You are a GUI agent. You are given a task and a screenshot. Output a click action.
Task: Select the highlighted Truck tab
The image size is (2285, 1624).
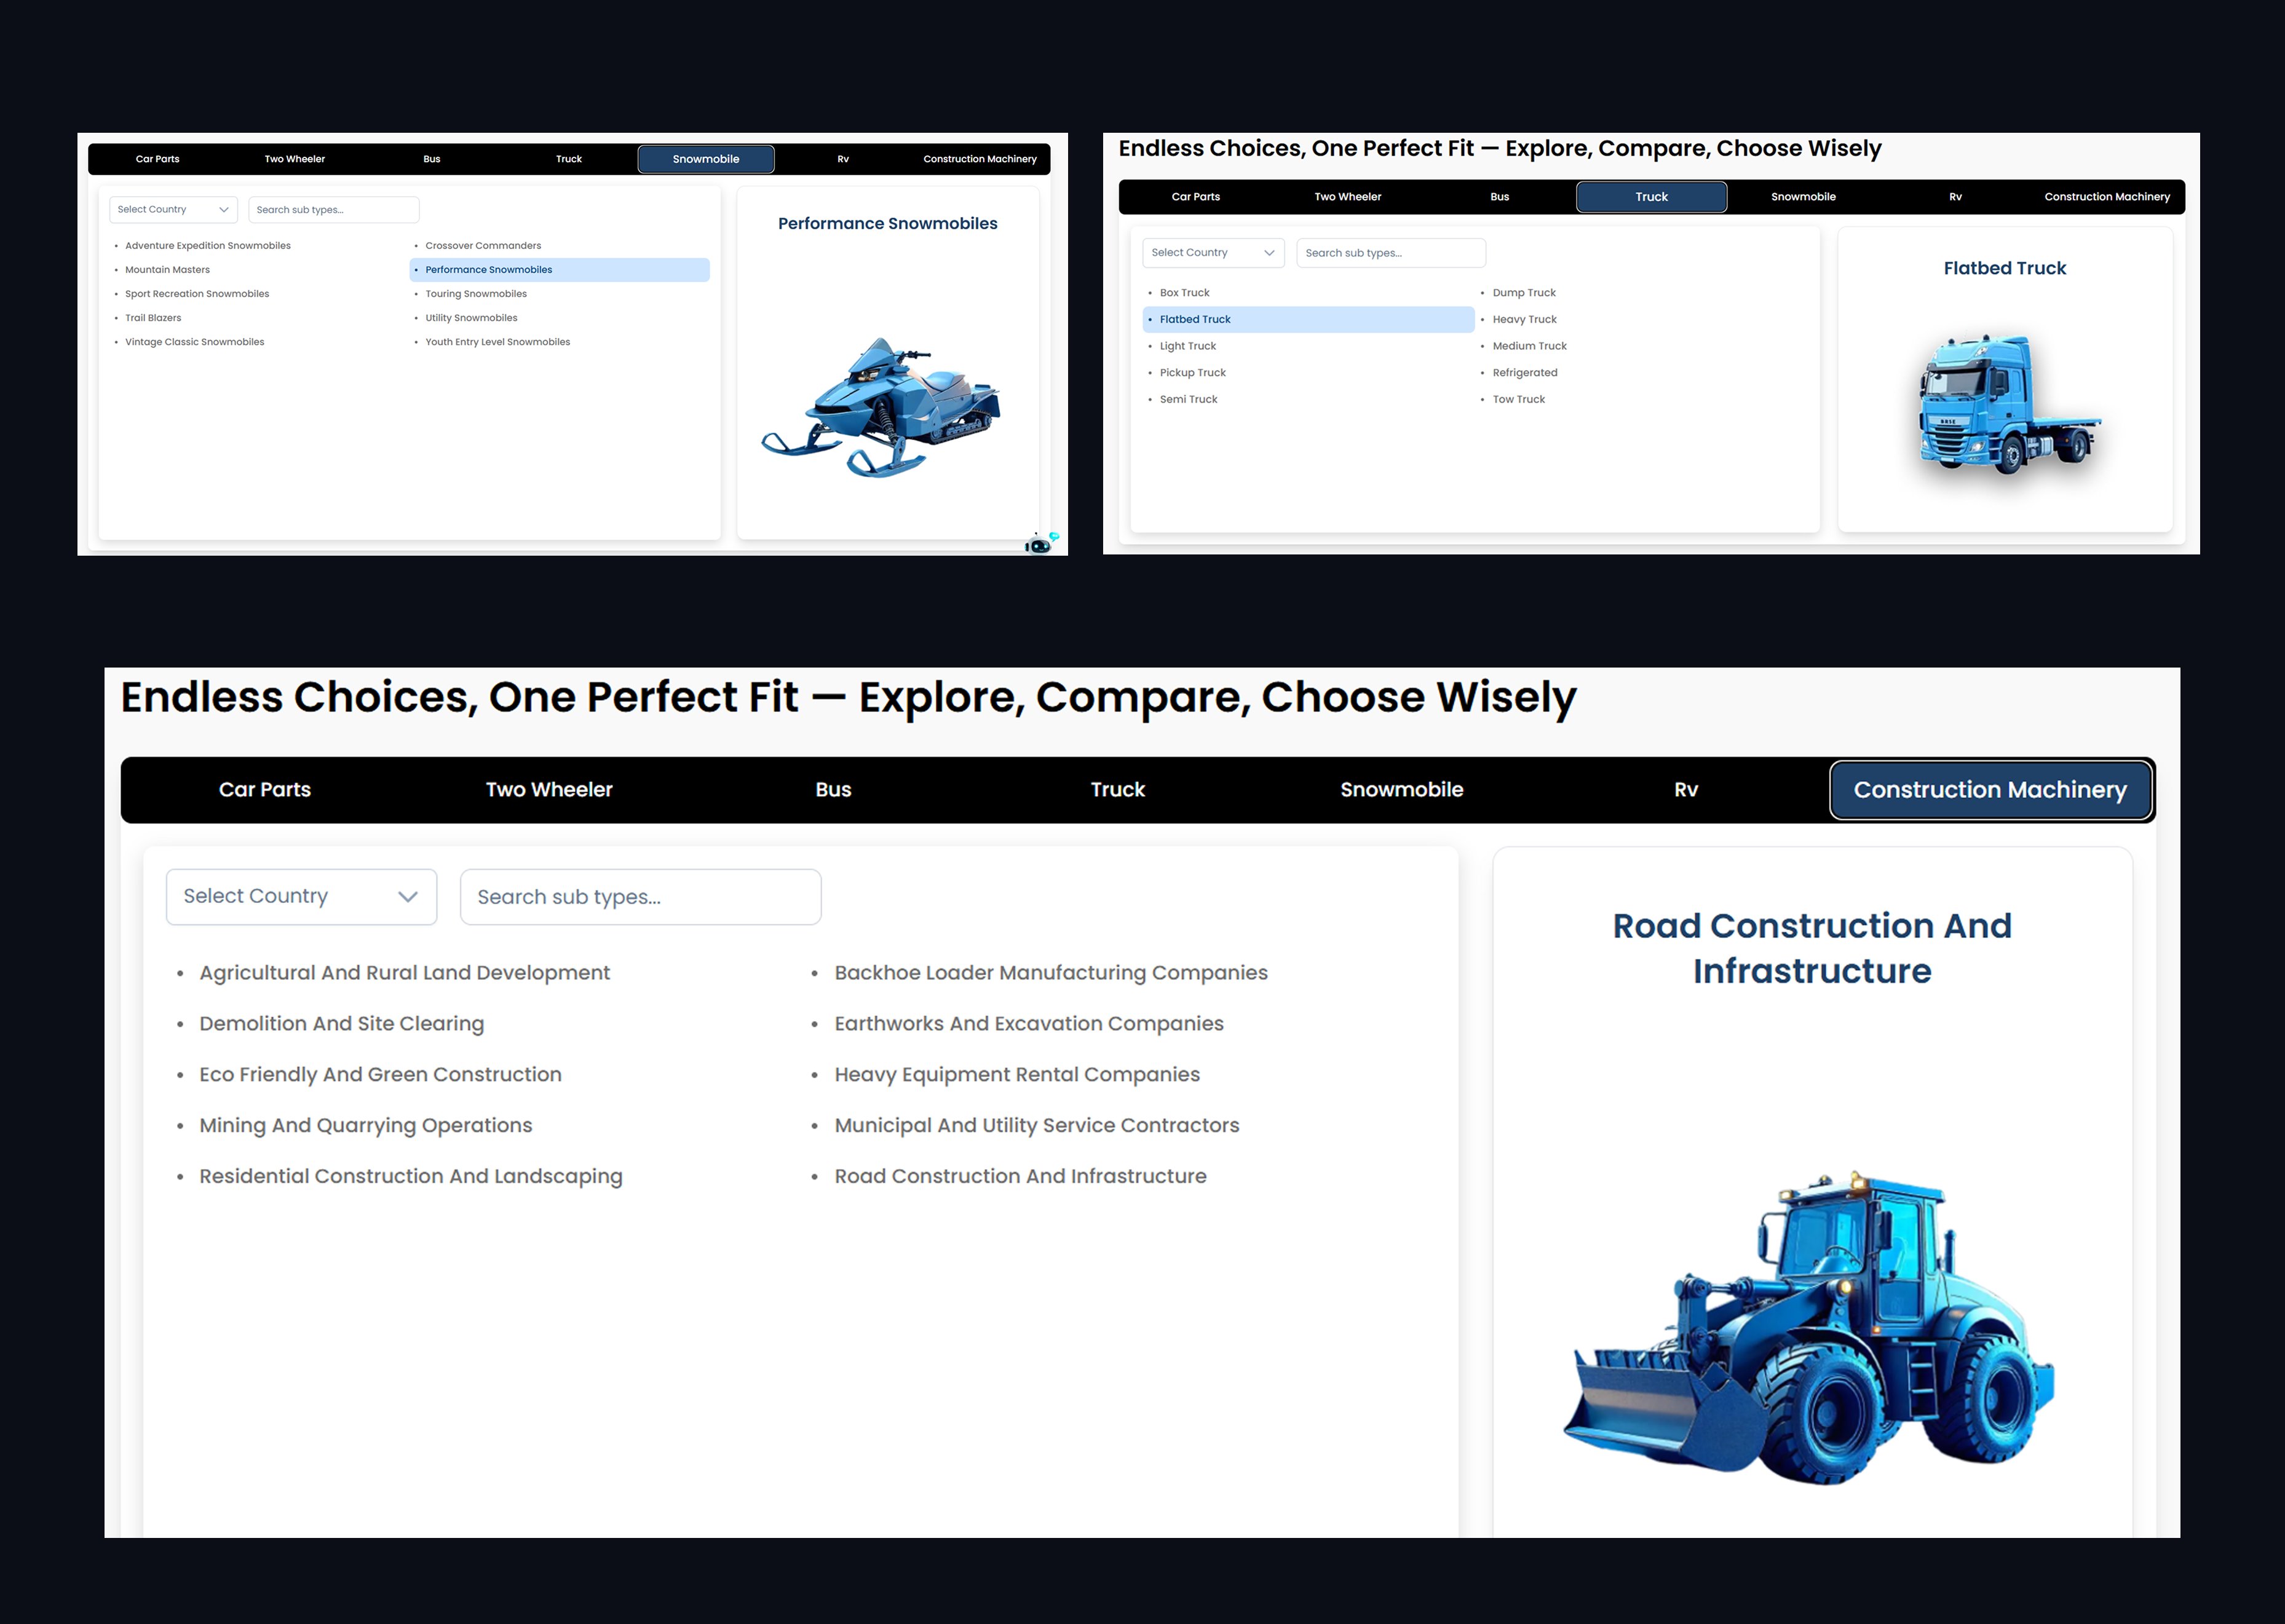[x=1652, y=197]
